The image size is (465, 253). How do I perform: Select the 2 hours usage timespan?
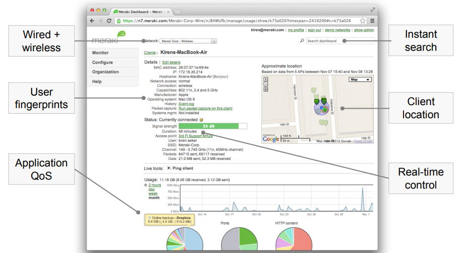(x=155, y=185)
